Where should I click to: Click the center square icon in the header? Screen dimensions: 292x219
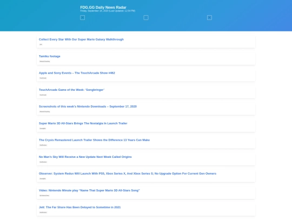(x=146, y=17)
